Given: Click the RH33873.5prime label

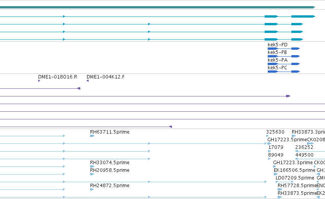Looking at the screenshot, I should click(x=297, y=193).
